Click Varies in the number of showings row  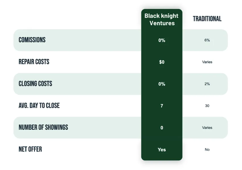(x=207, y=127)
